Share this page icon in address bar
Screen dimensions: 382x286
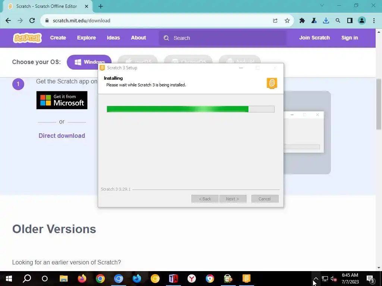[x=275, y=21]
